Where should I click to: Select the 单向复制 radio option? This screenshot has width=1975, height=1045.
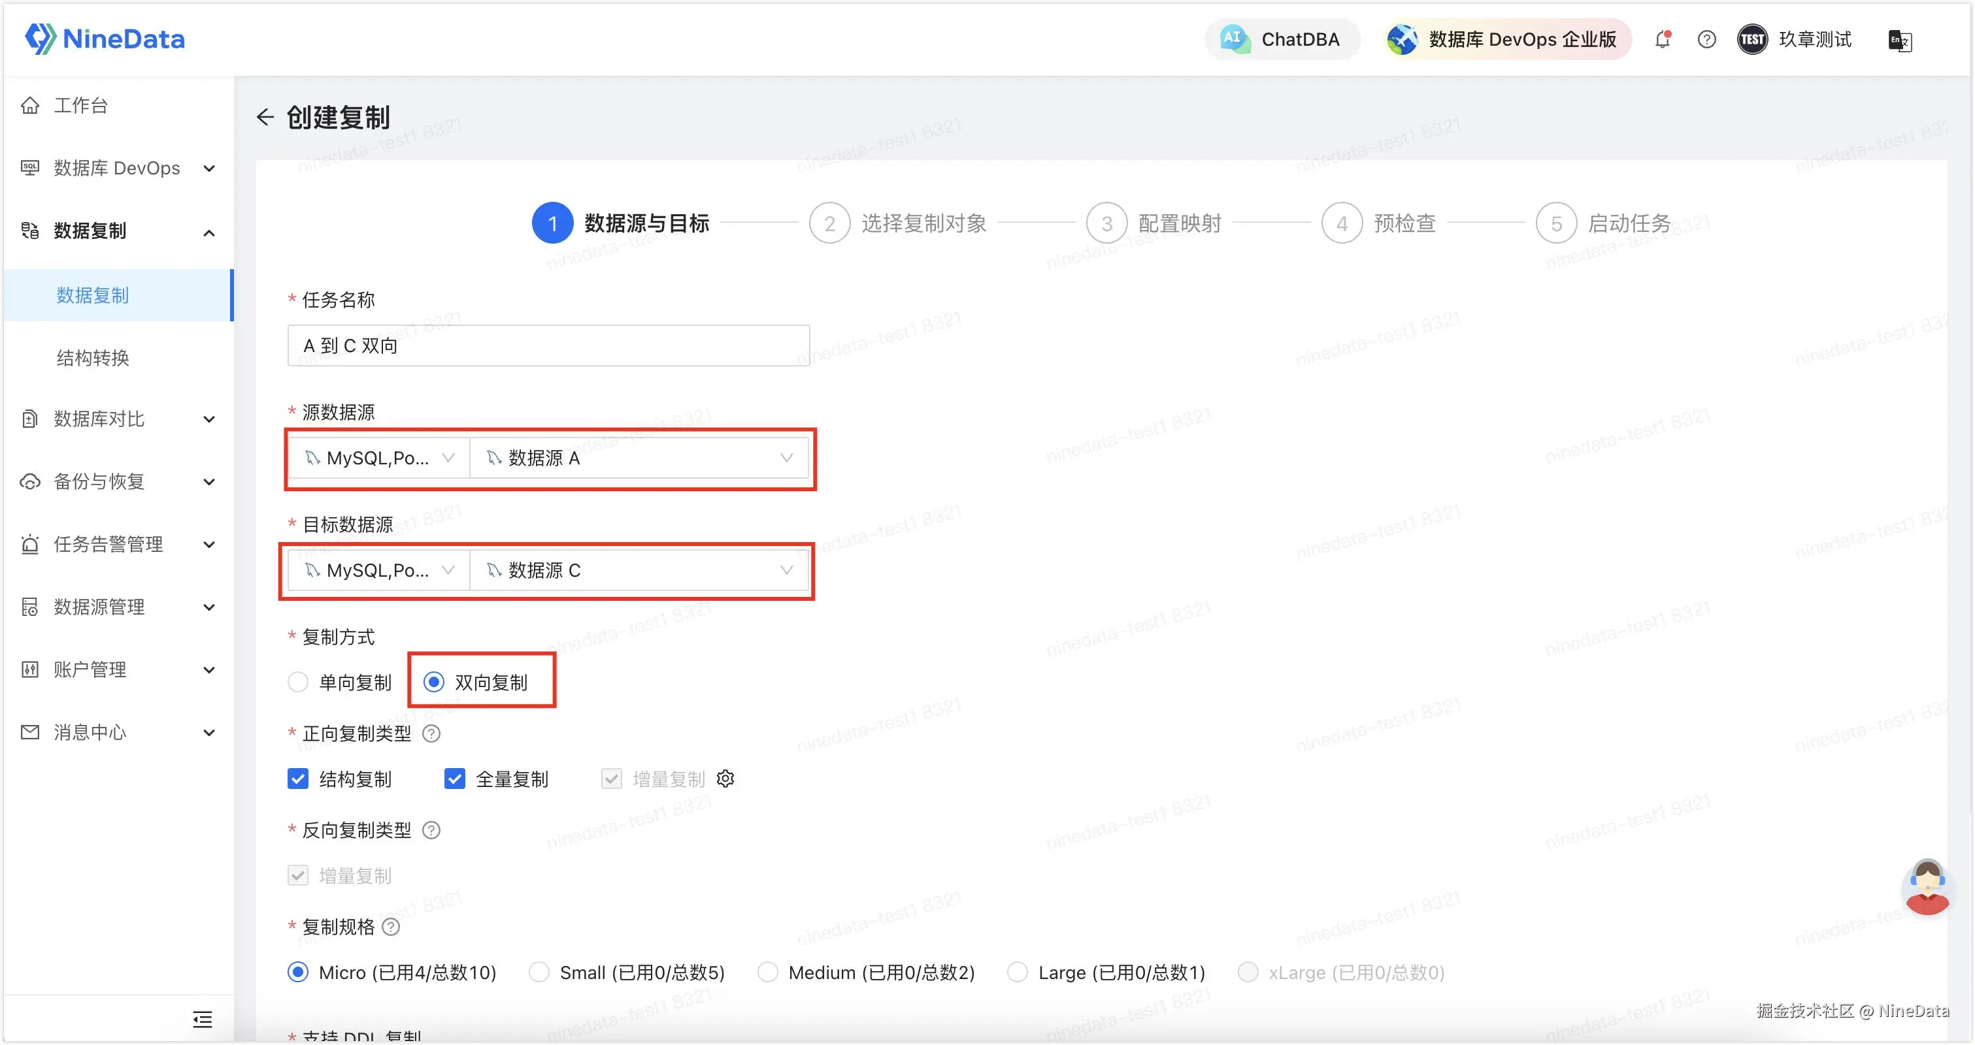298,682
